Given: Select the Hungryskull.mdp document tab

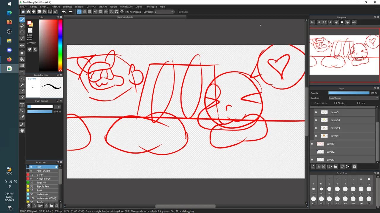Looking at the screenshot, I should click(x=125, y=17).
